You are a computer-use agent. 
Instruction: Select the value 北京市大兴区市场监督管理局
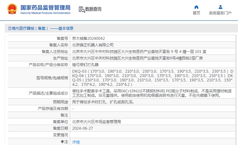click(x=96, y=122)
